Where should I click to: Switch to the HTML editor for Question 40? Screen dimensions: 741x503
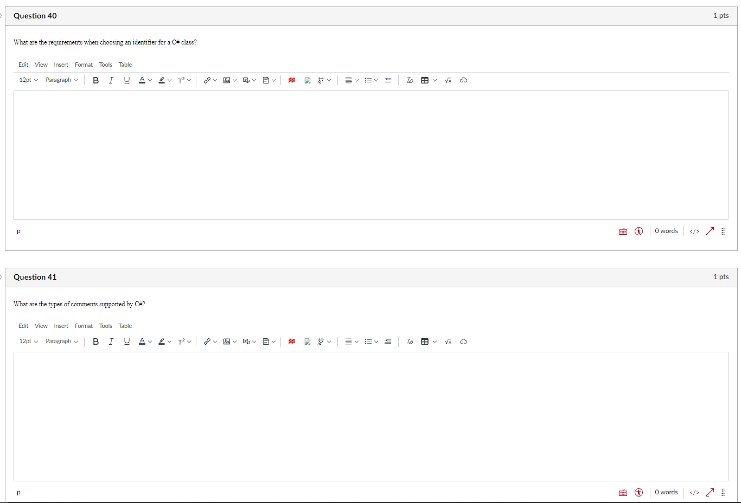point(694,231)
